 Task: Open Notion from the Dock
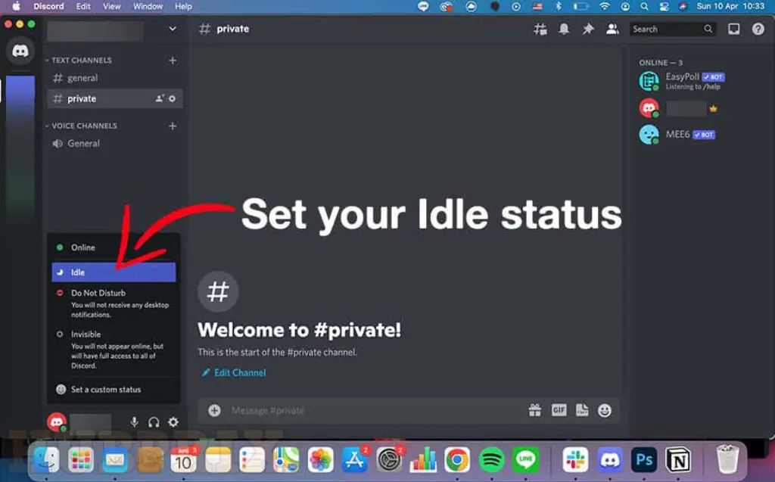pos(678,460)
